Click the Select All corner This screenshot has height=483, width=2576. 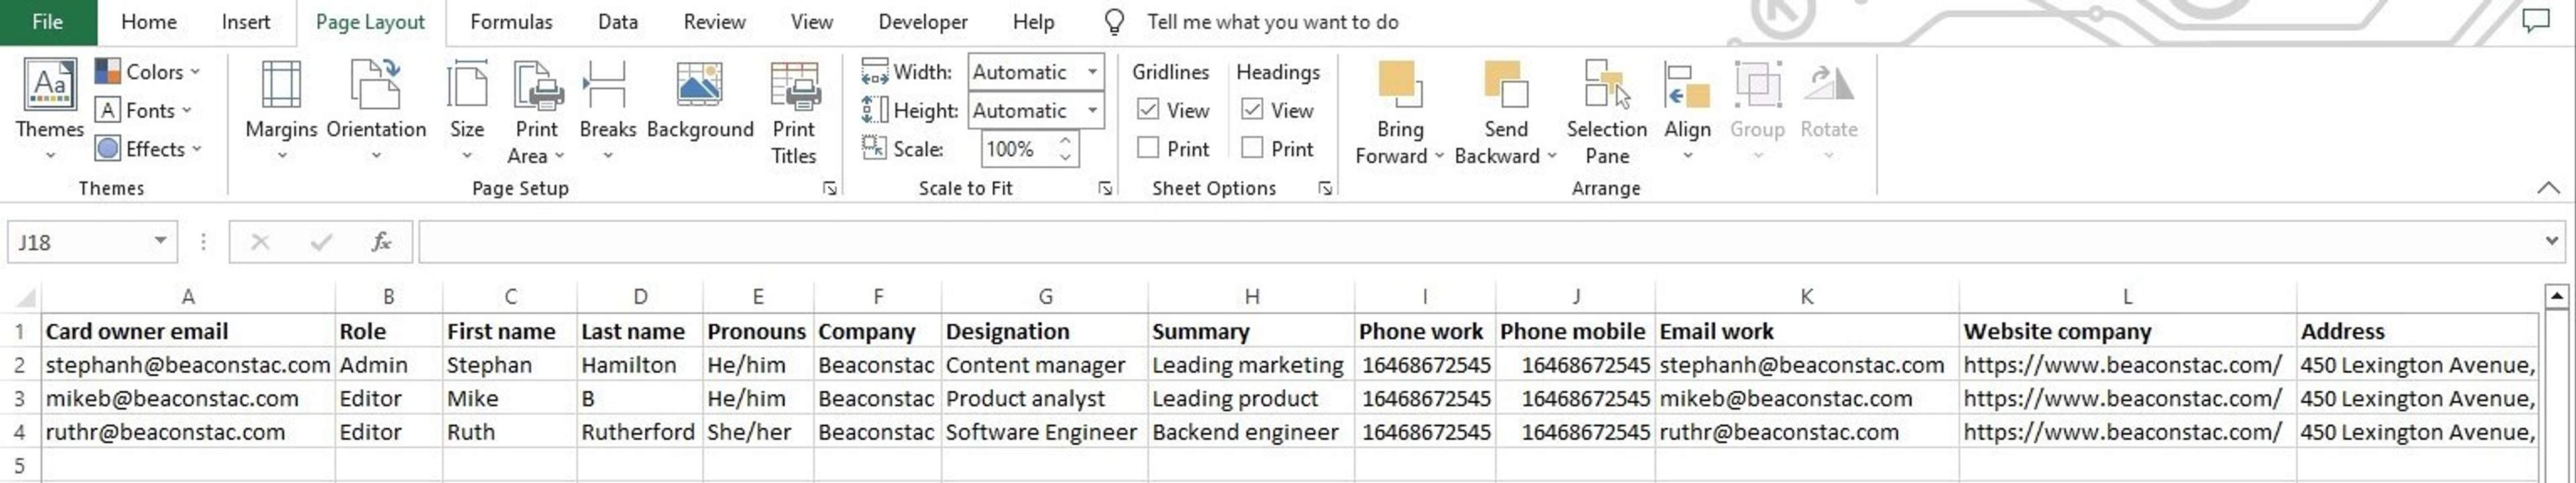coord(26,297)
